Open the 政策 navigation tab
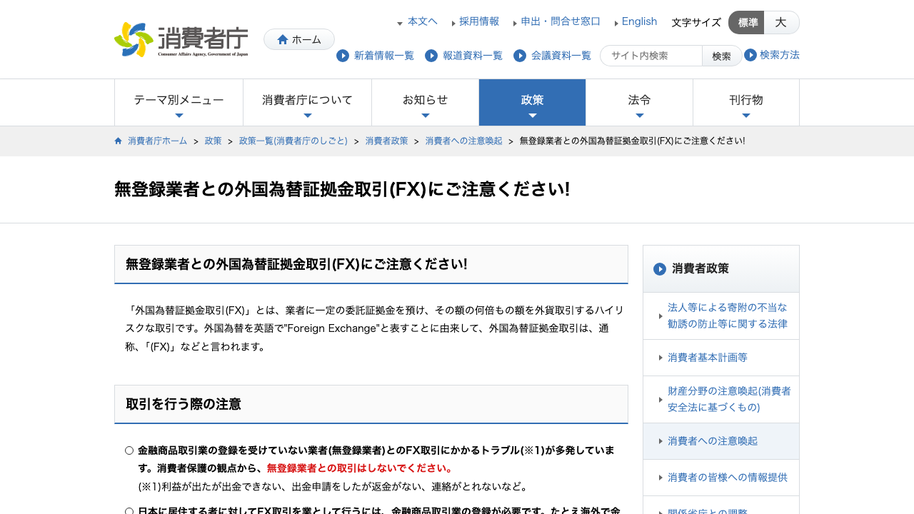Viewport: 914px width, 514px height. pos(532,103)
